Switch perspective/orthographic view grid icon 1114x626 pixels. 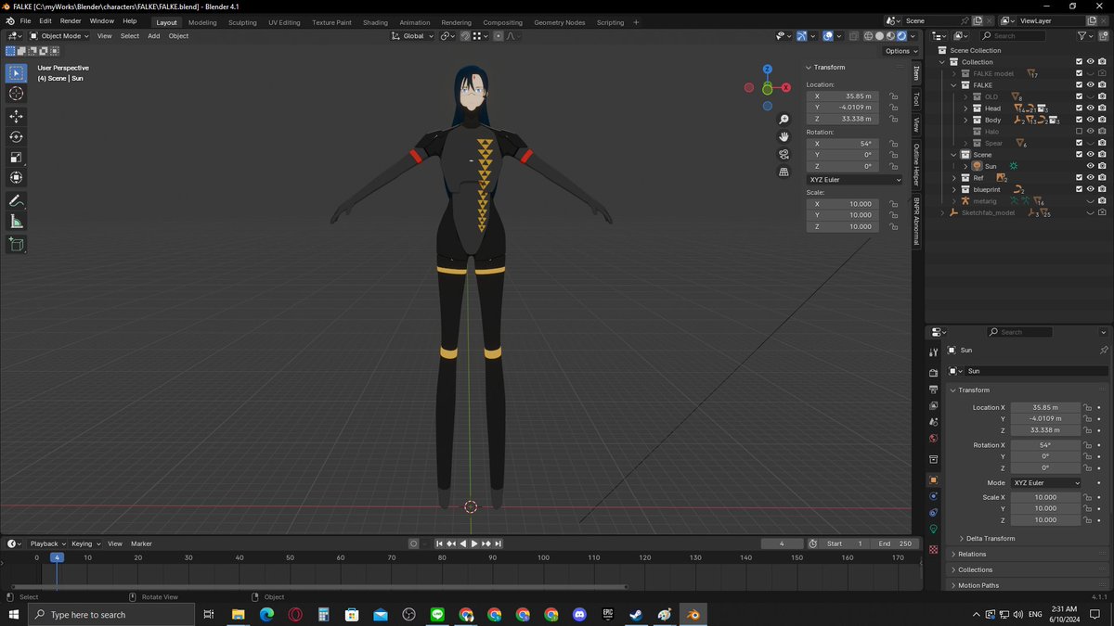(x=784, y=172)
